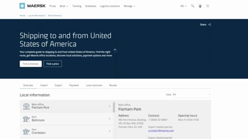Open the site search magnifier icon
Viewport: 248px width, 139px height.
pyautogui.click(x=193, y=6)
